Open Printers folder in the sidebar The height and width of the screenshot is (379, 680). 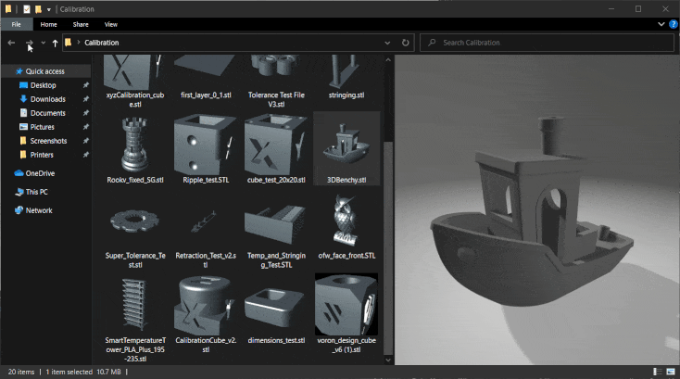click(x=42, y=155)
